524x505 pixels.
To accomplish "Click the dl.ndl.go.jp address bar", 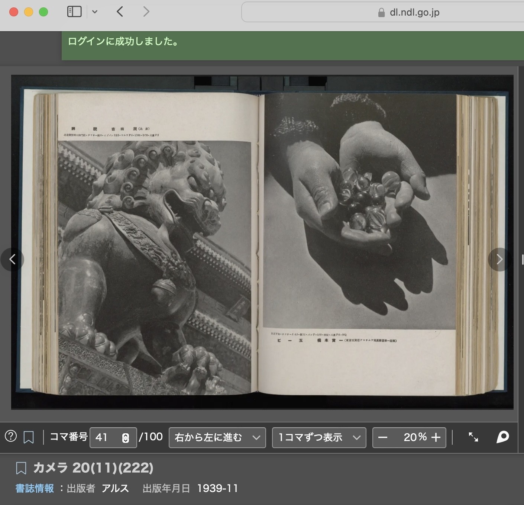I will click(x=383, y=12).
